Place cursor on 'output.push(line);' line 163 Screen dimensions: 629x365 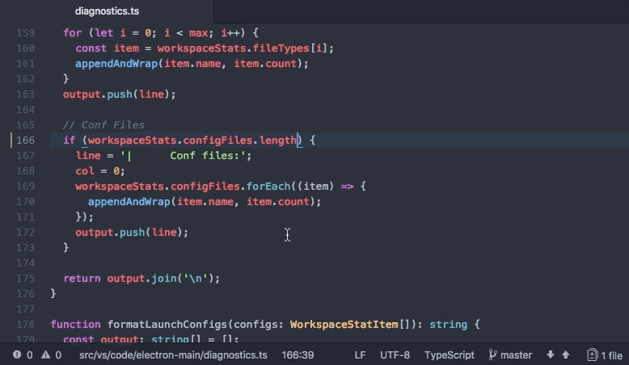click(119, 94)
